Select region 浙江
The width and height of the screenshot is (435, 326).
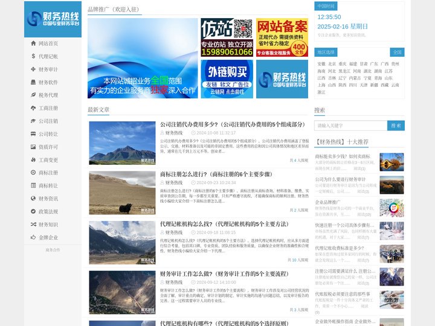tap(321, 92)
